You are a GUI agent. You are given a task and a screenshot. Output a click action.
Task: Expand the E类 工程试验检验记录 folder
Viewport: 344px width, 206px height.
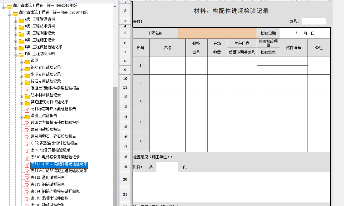[15, 49]
